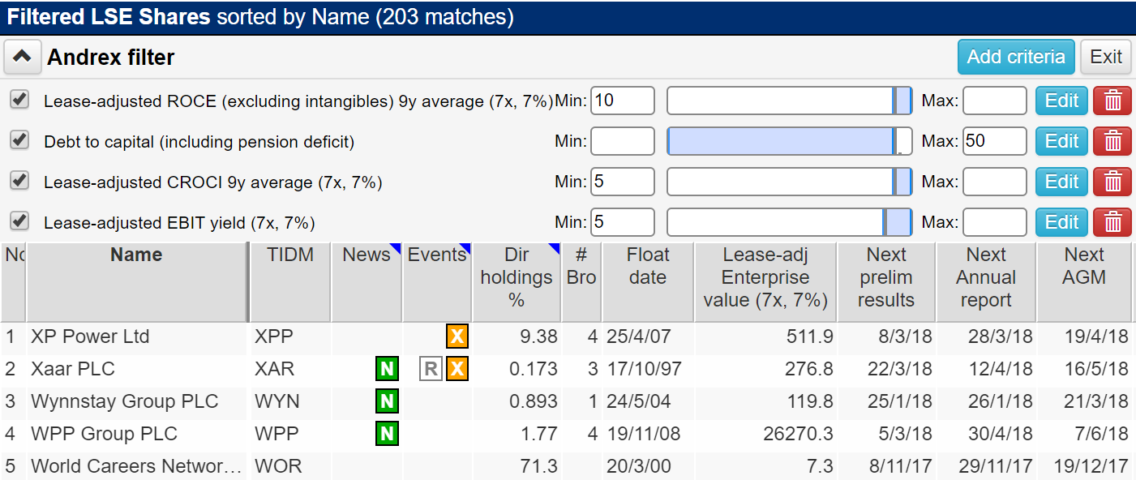
Task: Click the Debt to capital Min field
Action: click(x=623, y=141)
